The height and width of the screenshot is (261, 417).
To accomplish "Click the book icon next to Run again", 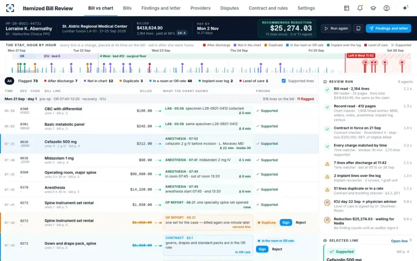I will coord(358,29).
